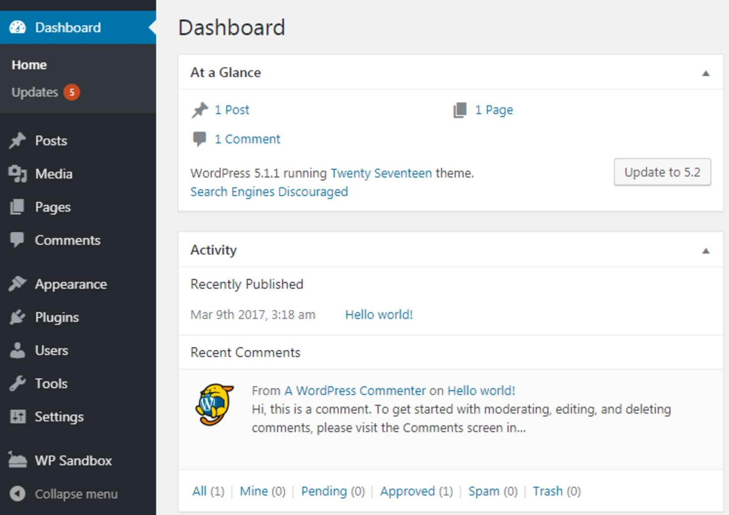The image size is (729, 515).
Task: Click the Plugins plug icon
Action: pos(18,317)
